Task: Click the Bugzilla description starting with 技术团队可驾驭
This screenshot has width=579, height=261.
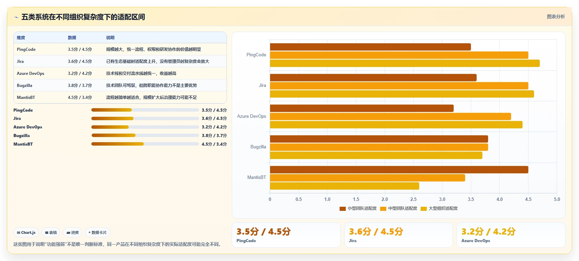Action: [x=151, y=86]
